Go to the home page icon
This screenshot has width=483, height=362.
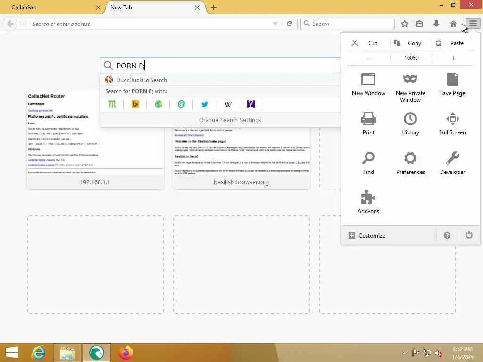pos(453,24)
